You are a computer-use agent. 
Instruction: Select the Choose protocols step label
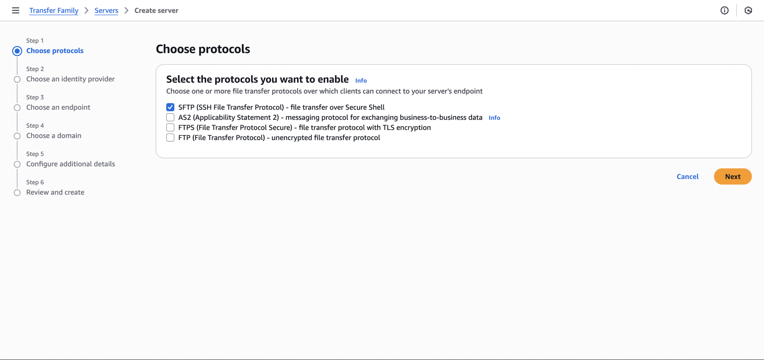(x=55, y=51)
